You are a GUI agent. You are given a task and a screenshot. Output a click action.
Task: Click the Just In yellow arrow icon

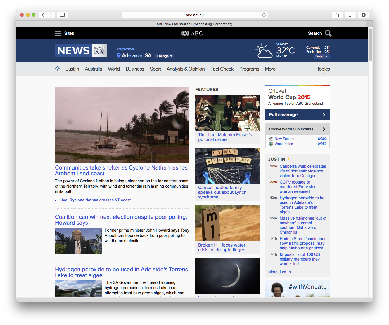point(288,159)
